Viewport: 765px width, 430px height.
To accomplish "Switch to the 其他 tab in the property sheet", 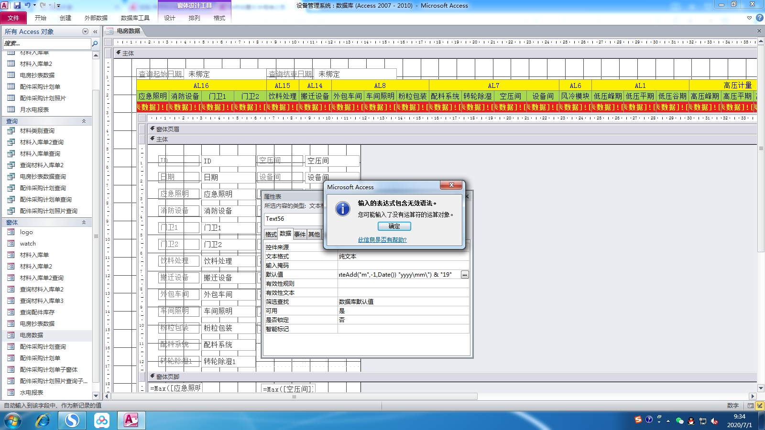I will (x=314, y=234).
